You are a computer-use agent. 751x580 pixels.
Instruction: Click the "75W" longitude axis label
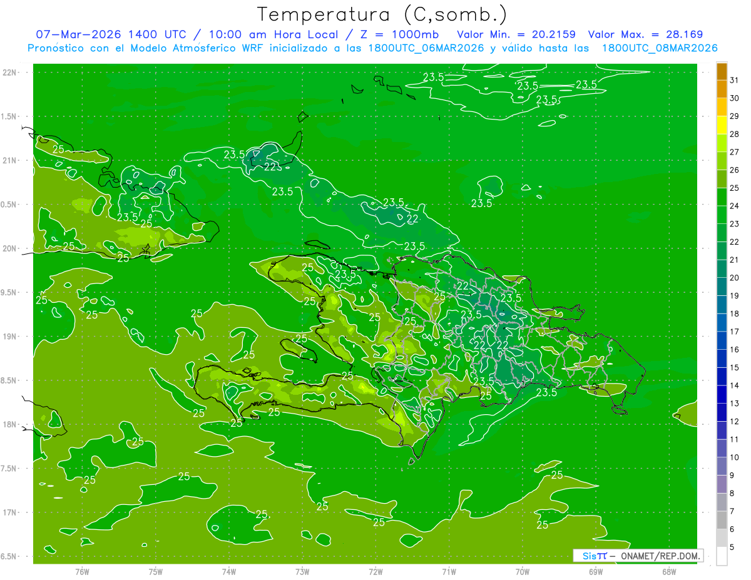point(156,571)
